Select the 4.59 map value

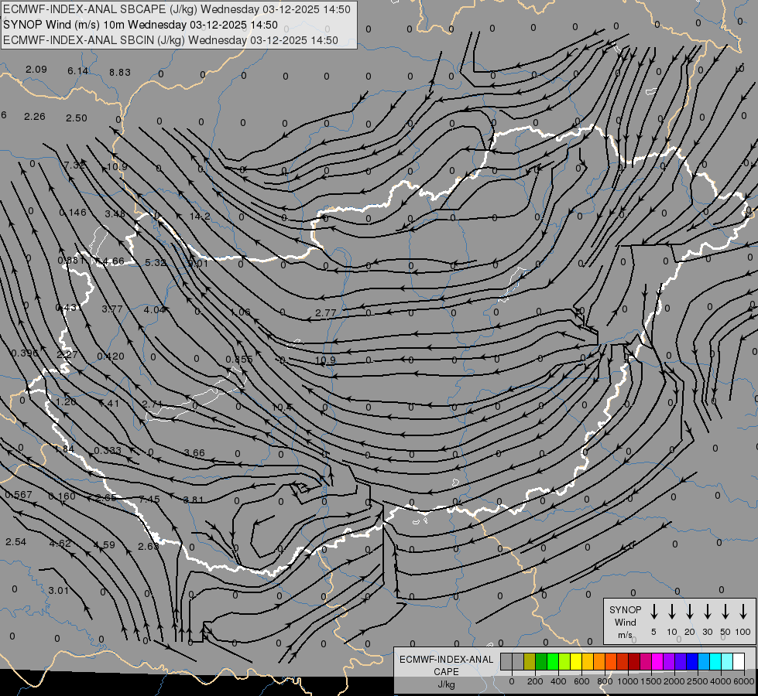click(104, 545)
